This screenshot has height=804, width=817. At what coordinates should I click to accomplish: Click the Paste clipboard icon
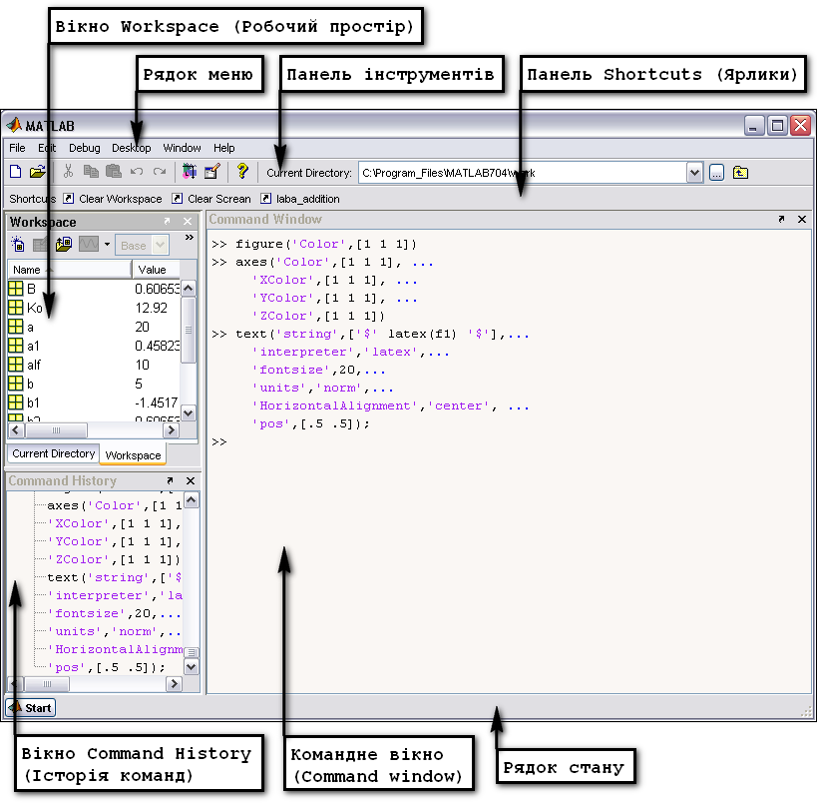click(113, 171)
